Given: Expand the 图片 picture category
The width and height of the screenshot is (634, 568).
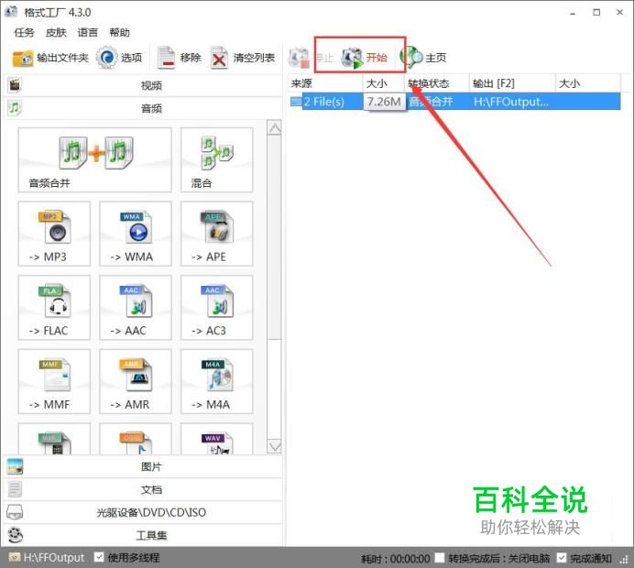Looking at the screenshot, I should 143,466.
